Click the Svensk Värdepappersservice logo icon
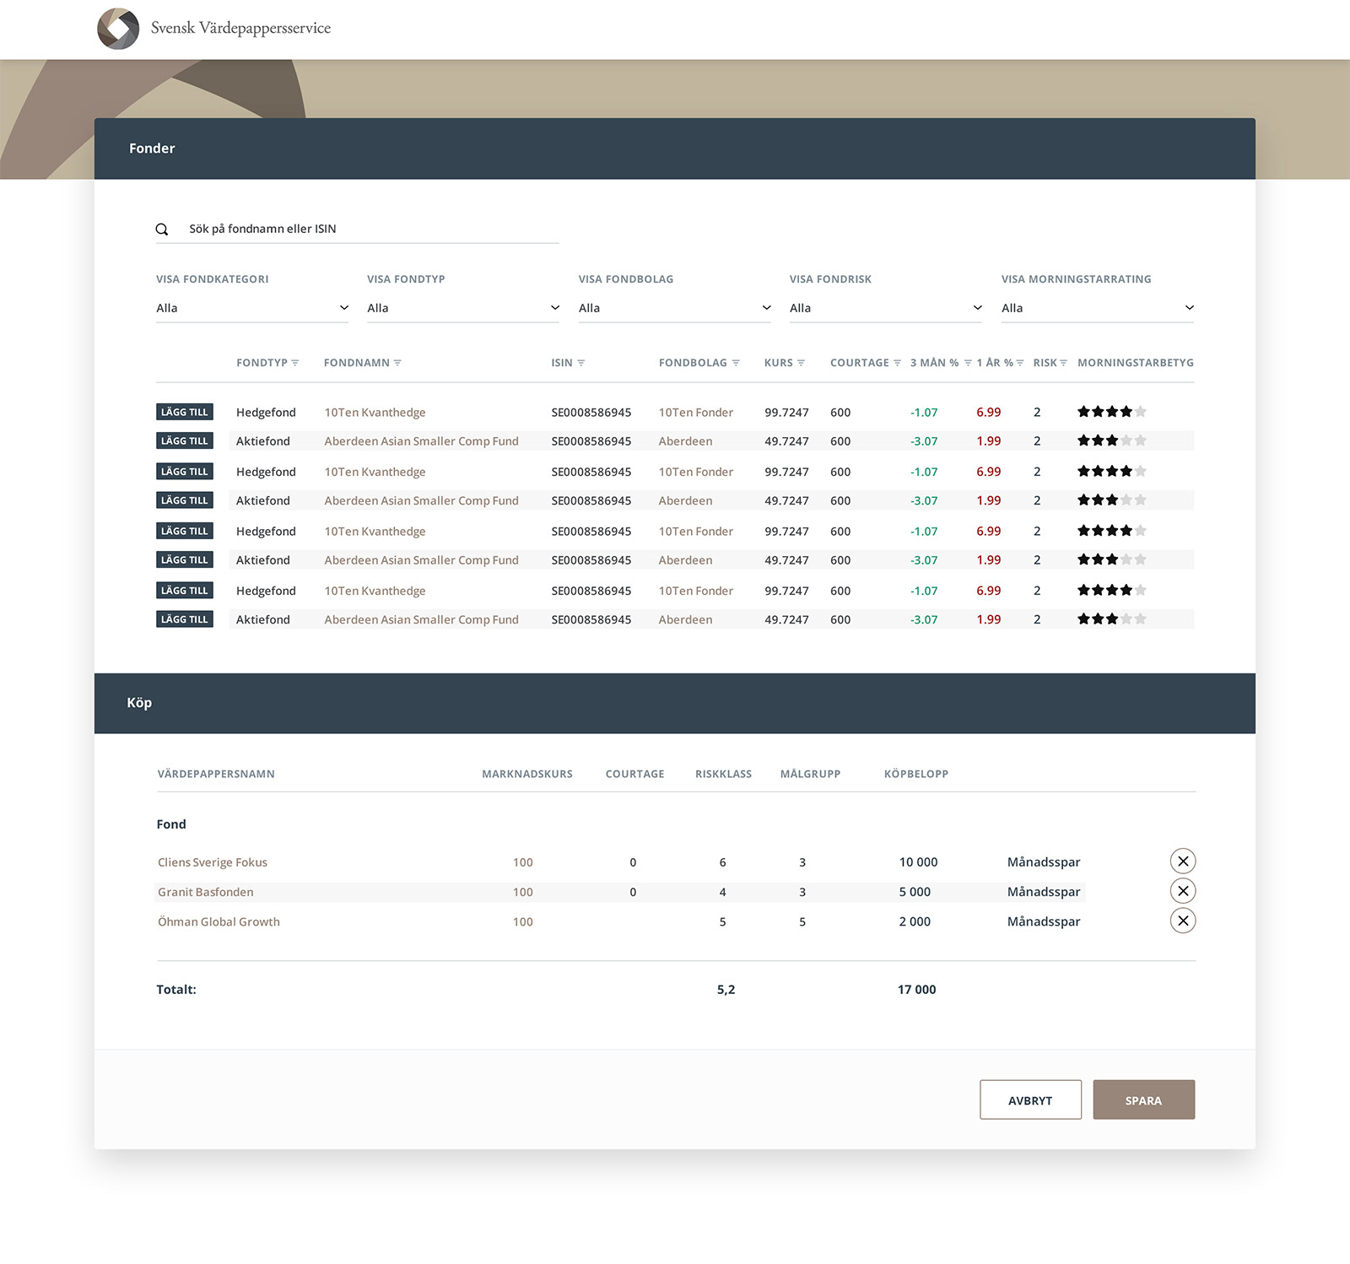The height and width of the screenshot is (1264, 1350). pyautogui.click(x=118, y=29)
